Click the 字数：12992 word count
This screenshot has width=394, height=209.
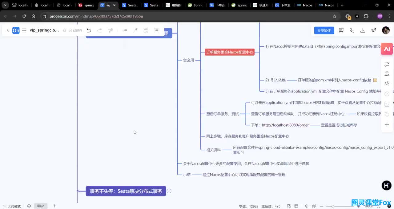click(x=249, y=206)
